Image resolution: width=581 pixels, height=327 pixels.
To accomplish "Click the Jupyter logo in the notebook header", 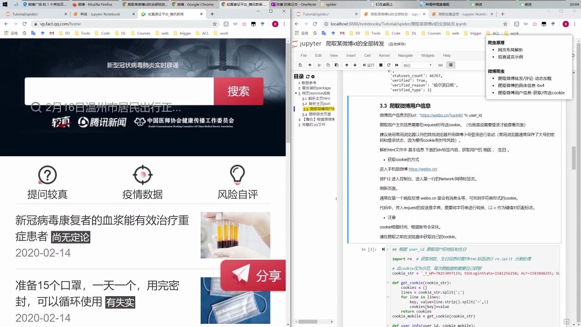I will coord(306,44).
